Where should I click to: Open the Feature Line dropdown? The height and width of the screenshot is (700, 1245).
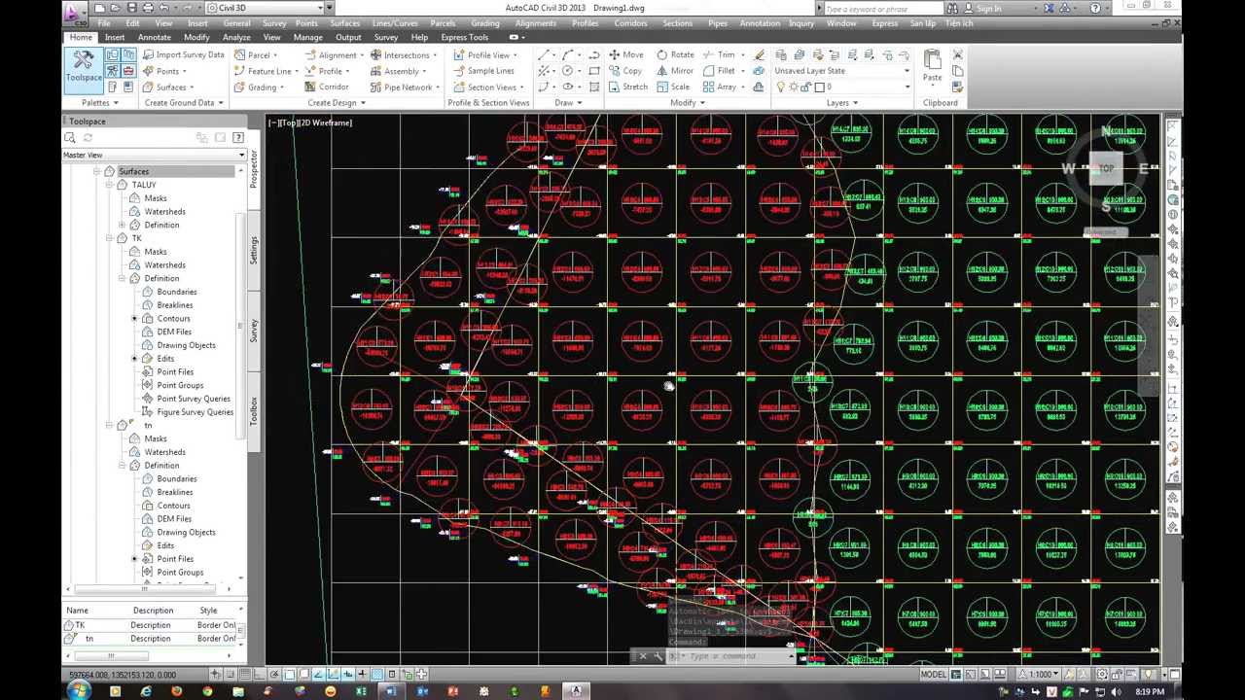point(267,71)
